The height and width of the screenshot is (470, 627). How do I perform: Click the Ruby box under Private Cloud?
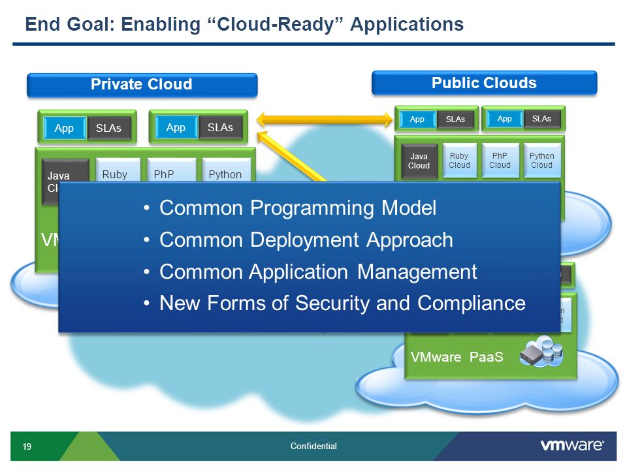point(118,170)
